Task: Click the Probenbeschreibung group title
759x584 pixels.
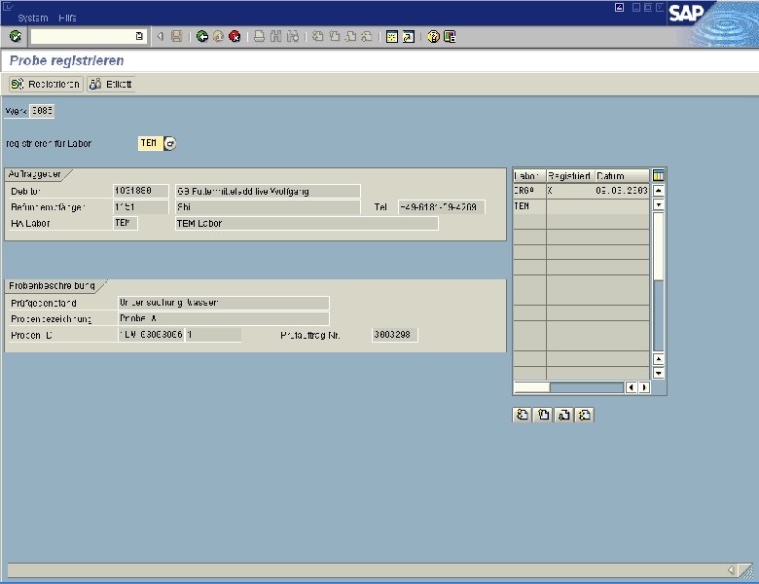Action: tap(52, 286)
